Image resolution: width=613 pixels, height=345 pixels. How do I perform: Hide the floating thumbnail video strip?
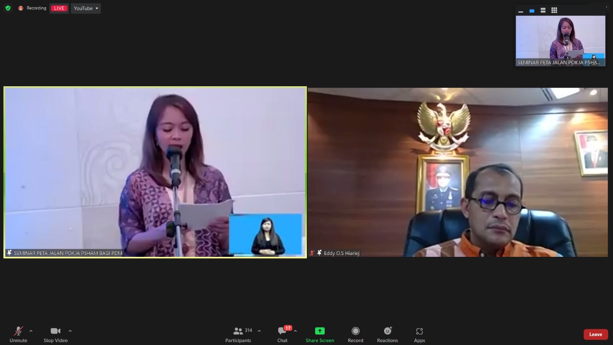click(521, 11)
